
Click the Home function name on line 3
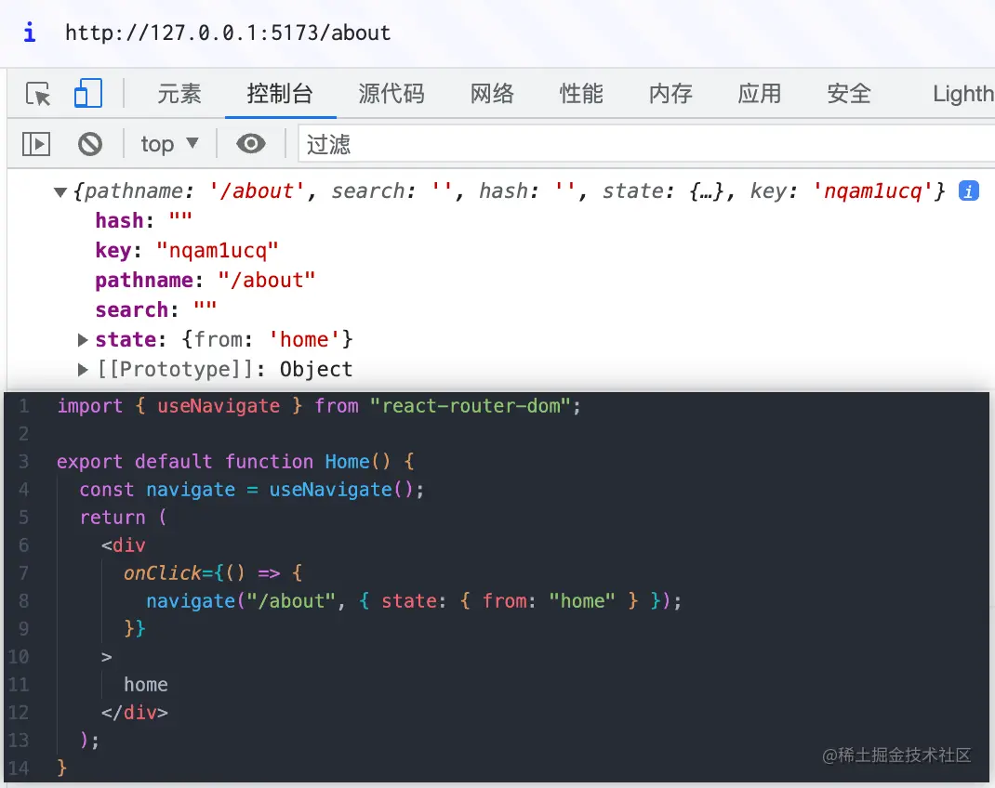tap(347, 462)
